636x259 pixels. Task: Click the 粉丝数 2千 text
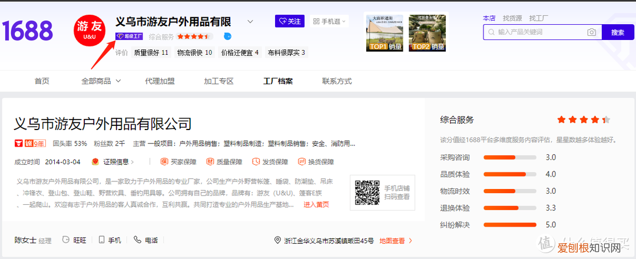point(110,143)
